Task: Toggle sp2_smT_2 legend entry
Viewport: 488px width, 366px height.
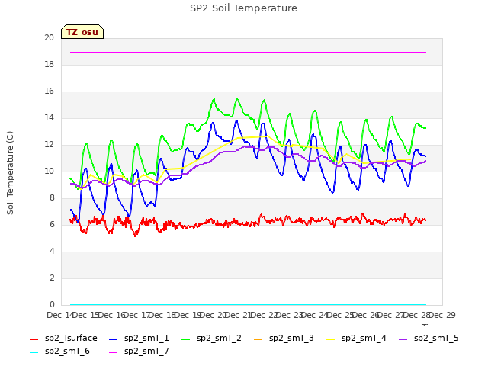Action: pyautogui.click(x=212, y=339)
